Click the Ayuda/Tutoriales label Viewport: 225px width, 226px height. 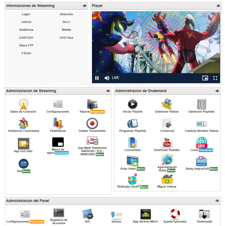(x=175, y=221)
